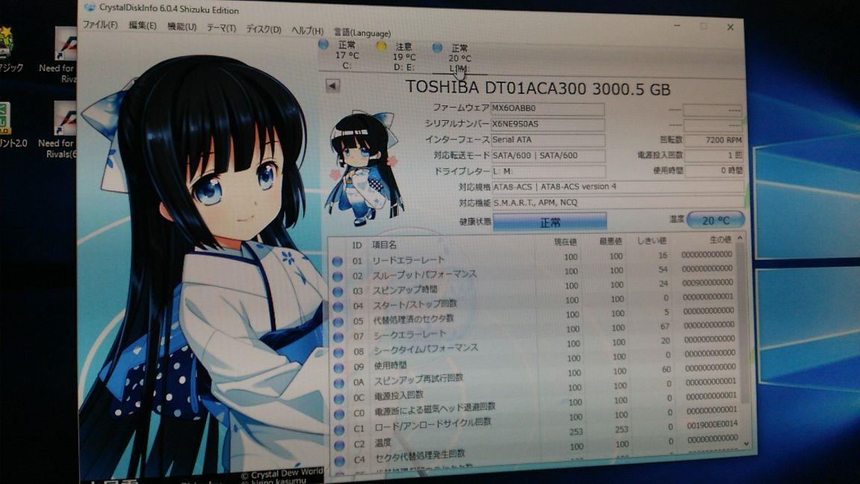
Task: Click status icon for 0A スピンアップ再試行回数
Action: tap(340, 383)
